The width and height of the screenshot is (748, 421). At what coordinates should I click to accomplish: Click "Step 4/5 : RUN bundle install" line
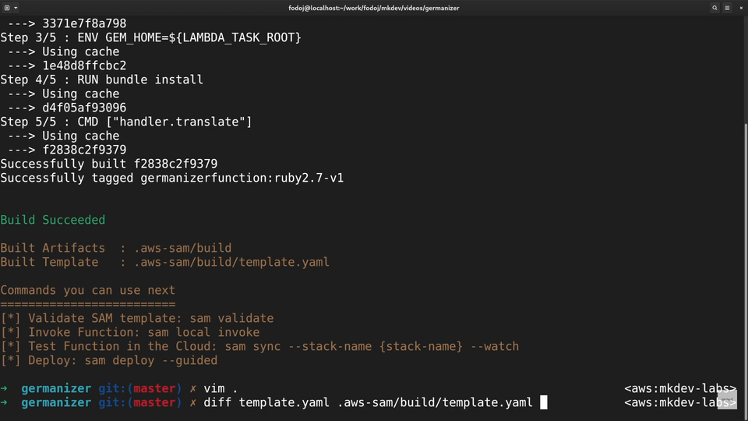101,80
